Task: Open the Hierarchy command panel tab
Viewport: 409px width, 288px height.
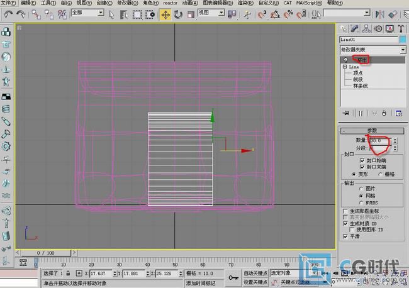Action: (x=366, y=28)
